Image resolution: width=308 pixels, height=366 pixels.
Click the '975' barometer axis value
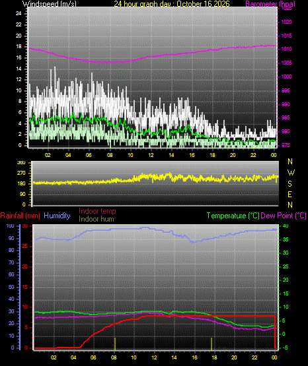coord(286,145)
